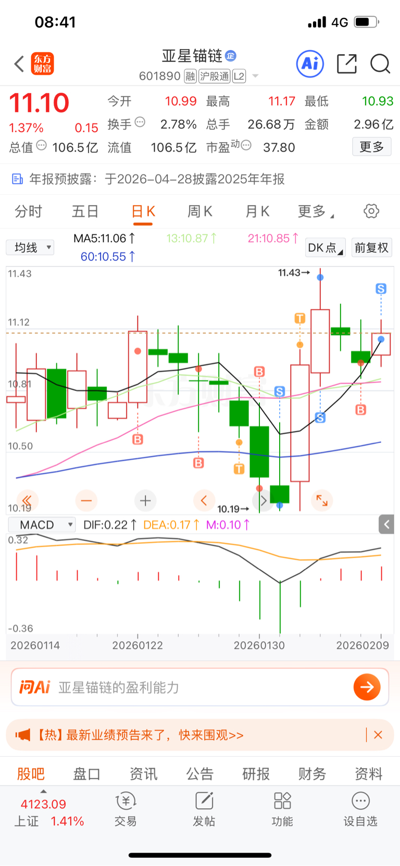Tap the 前复权 adjustment button
The width and height of the screenshot is (400, 866).
pos(371,247)
